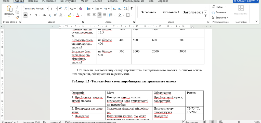Click the borders icon

pyautogui.click(x=128, y=15)
